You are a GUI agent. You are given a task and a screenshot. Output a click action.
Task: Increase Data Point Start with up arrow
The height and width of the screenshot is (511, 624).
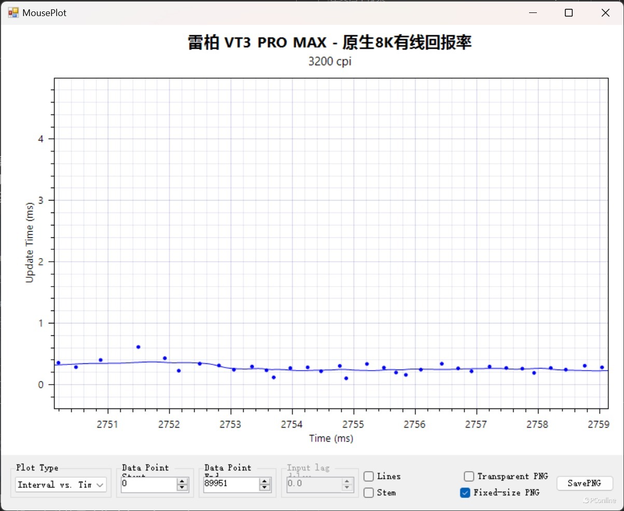pyautogui.click(x=182, y=481)
